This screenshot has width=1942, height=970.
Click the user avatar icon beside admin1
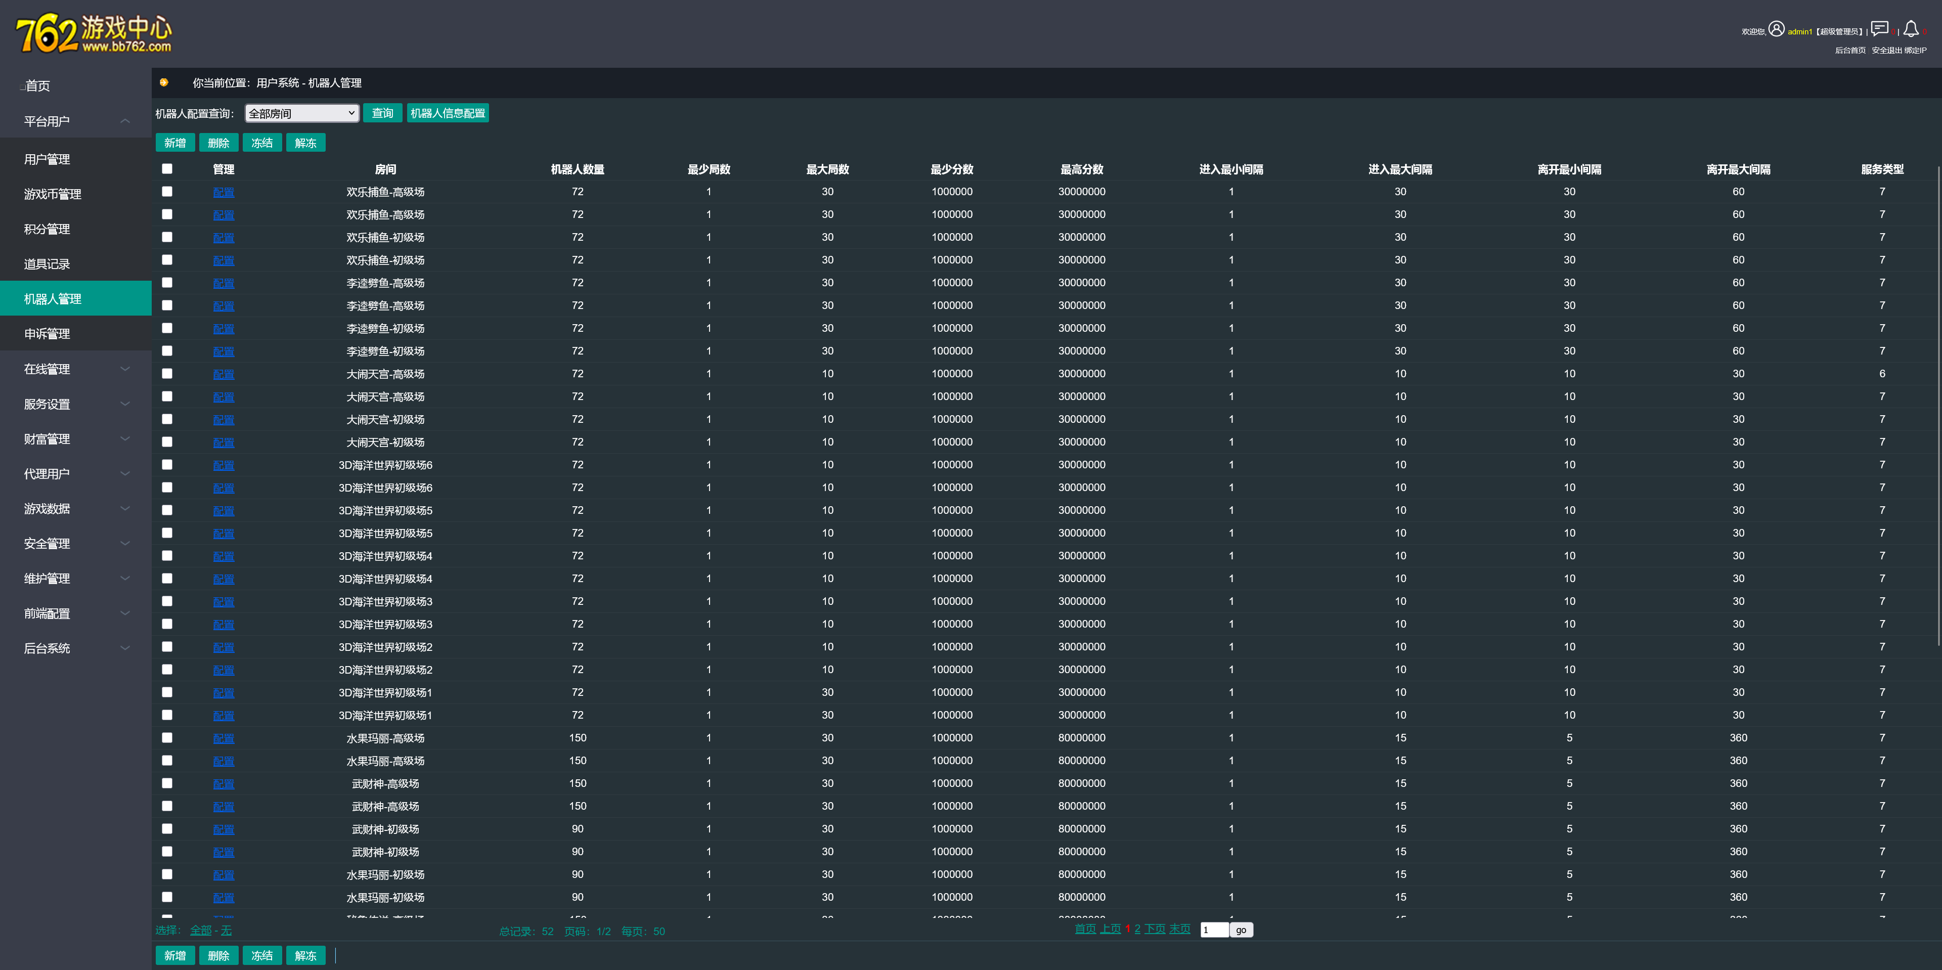coord(1776,29)
